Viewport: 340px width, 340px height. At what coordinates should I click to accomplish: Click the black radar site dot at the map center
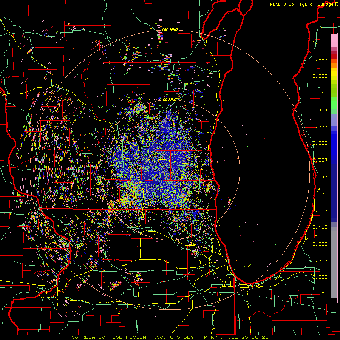pos(170,170)
